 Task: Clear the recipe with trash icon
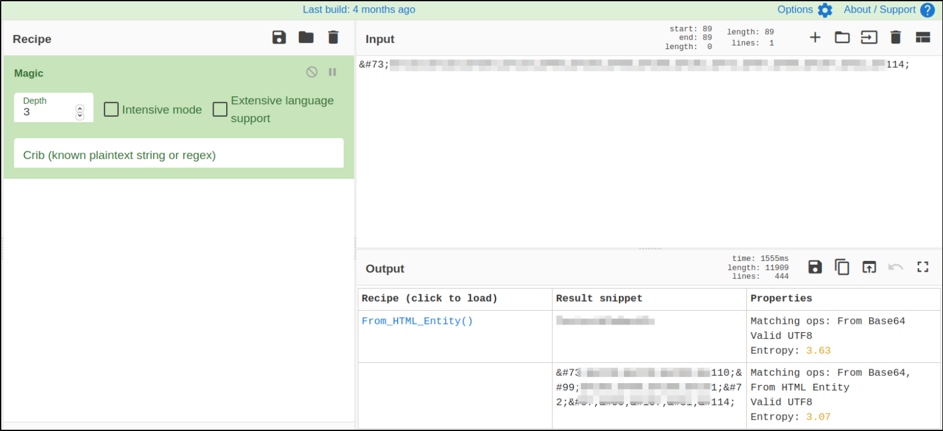click(x=334, y=37)
